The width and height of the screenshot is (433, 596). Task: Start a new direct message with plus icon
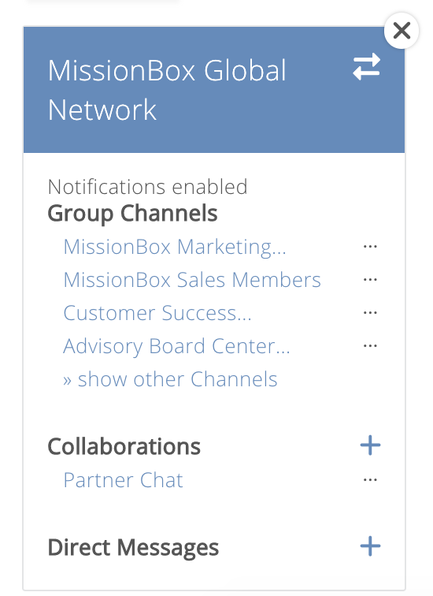coord(370,546)
